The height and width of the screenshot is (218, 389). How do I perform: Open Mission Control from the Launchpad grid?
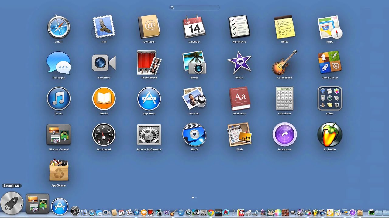click(x=59, y=134)
